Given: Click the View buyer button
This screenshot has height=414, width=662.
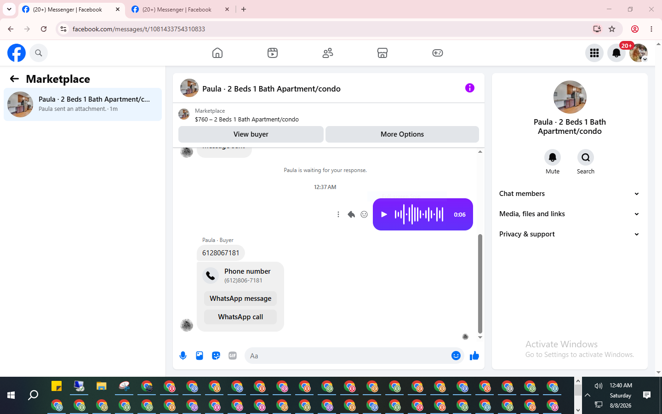Looking at the screenshot, I should 251,134.
